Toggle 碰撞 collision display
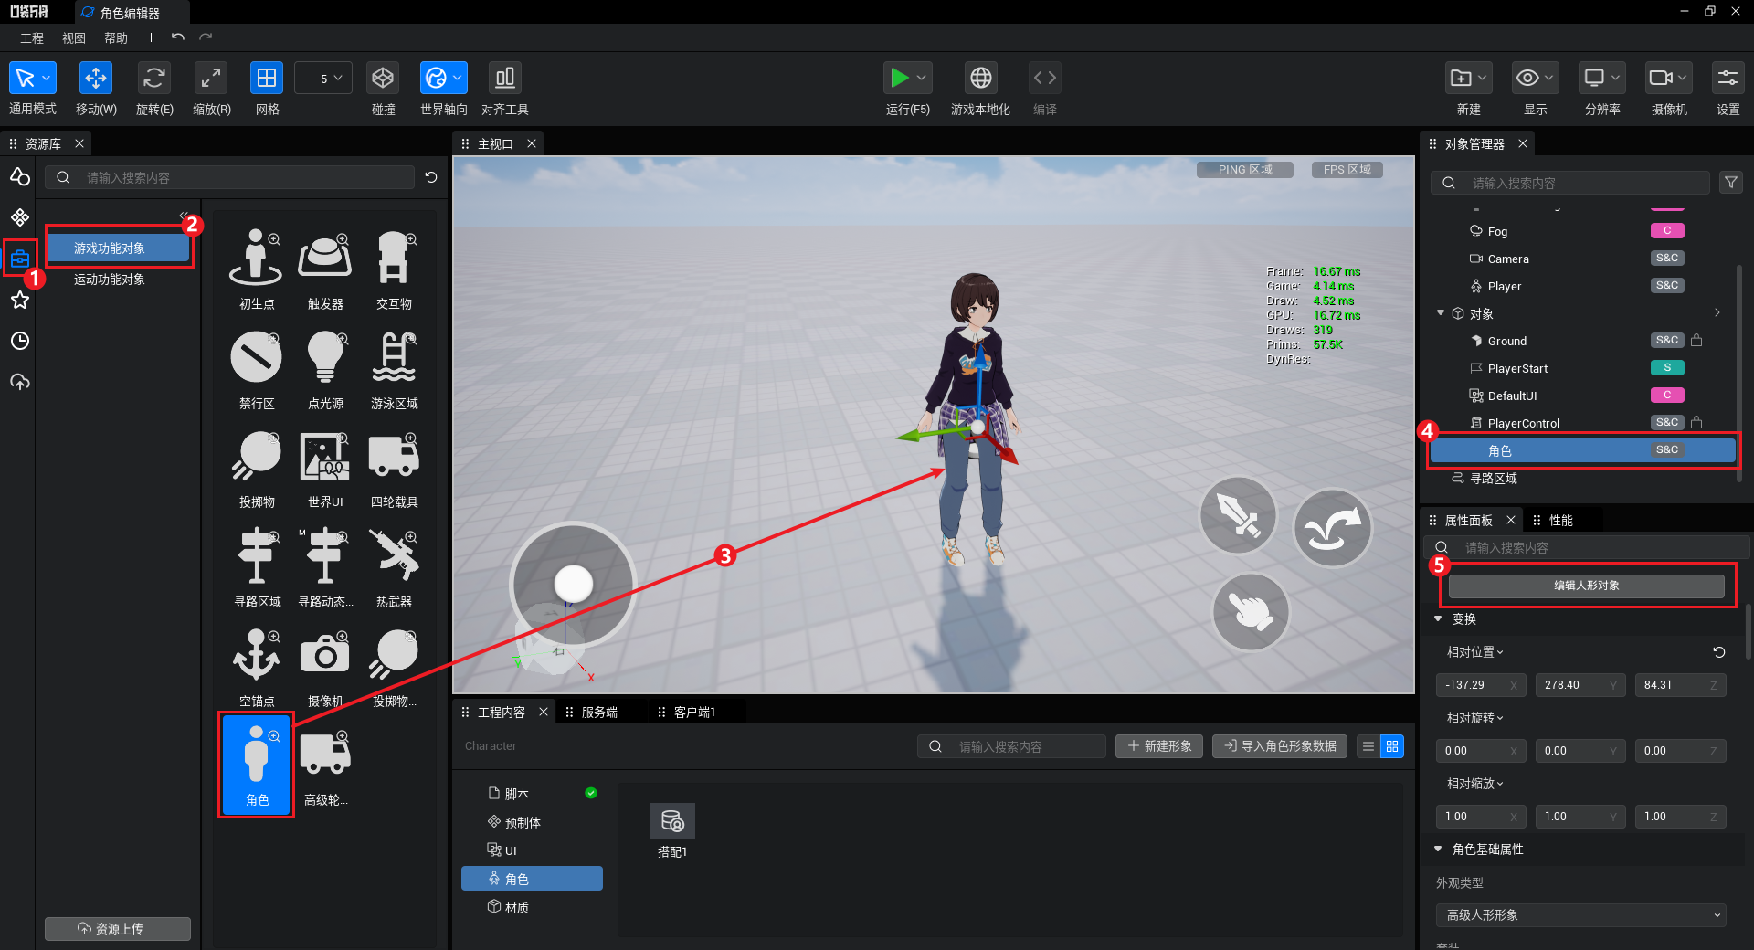This screenshot has width=1754, height=950. (x=383, y=79)
